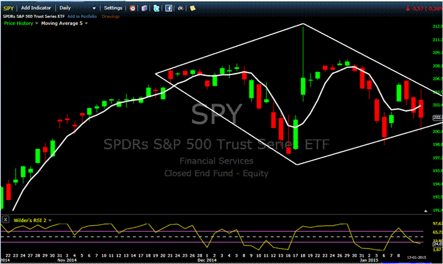This screenshot has height=264, width=443.
Task: Click the Moving Average 5 label
Action: click(x=62, y=23)
